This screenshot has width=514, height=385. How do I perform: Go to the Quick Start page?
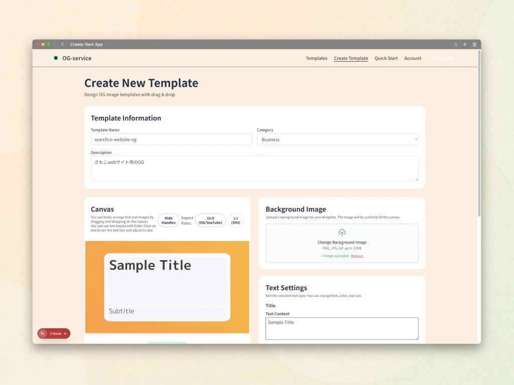coord(386,59)
